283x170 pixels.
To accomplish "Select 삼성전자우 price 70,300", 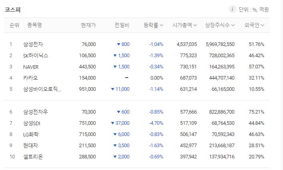I will (89, 112).
